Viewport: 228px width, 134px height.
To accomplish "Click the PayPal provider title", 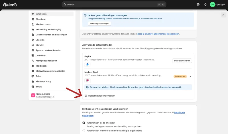I will 88,57.
